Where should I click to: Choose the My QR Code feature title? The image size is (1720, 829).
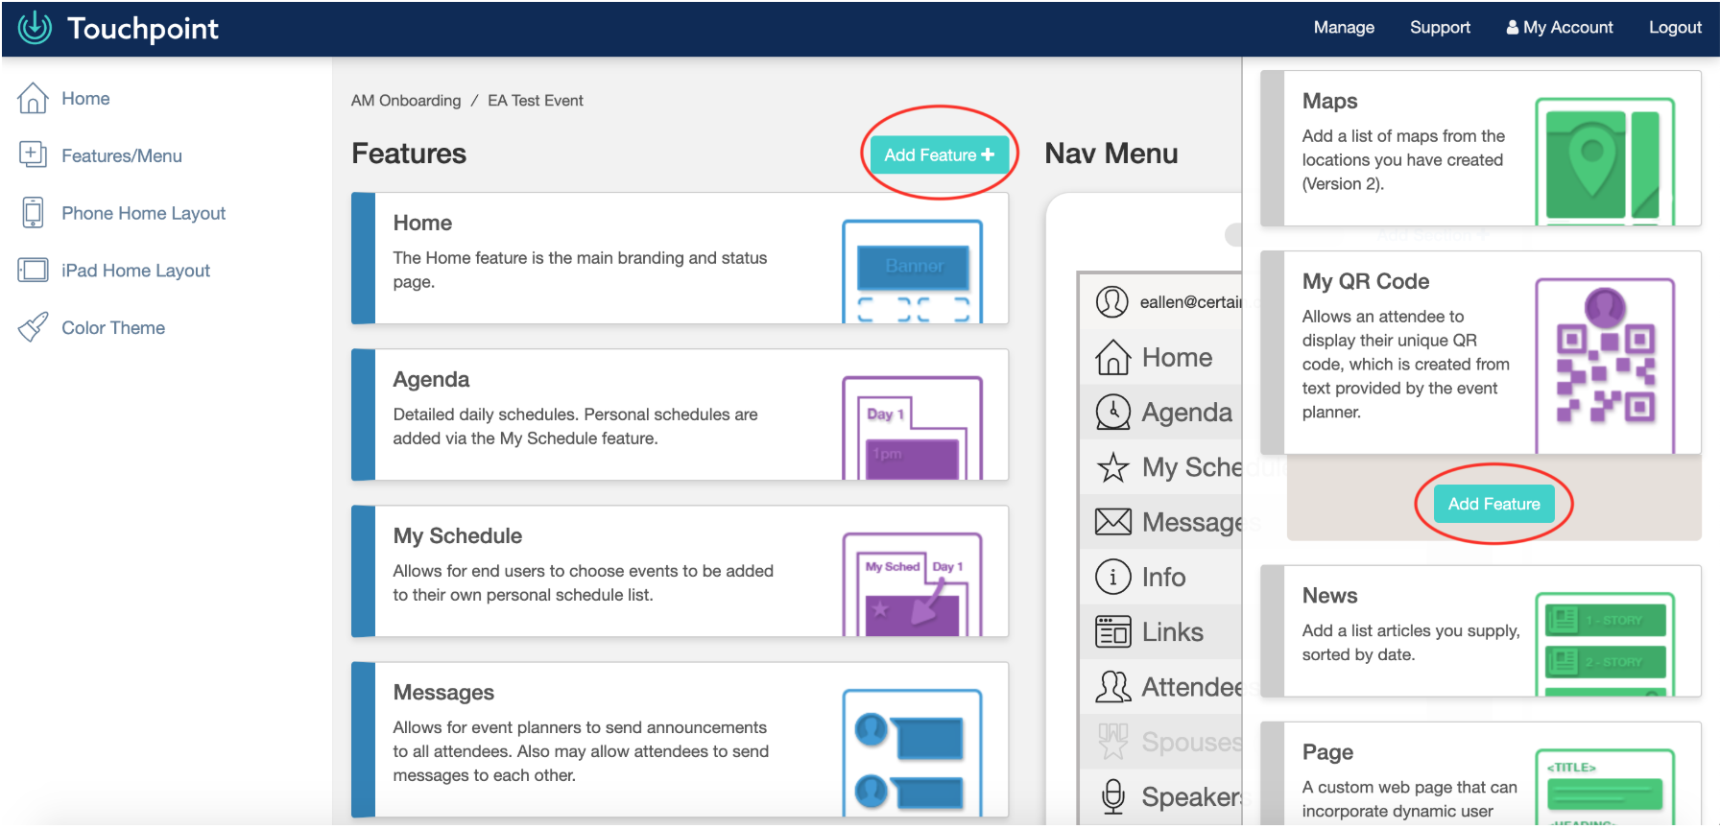[x=1366, y=281]
